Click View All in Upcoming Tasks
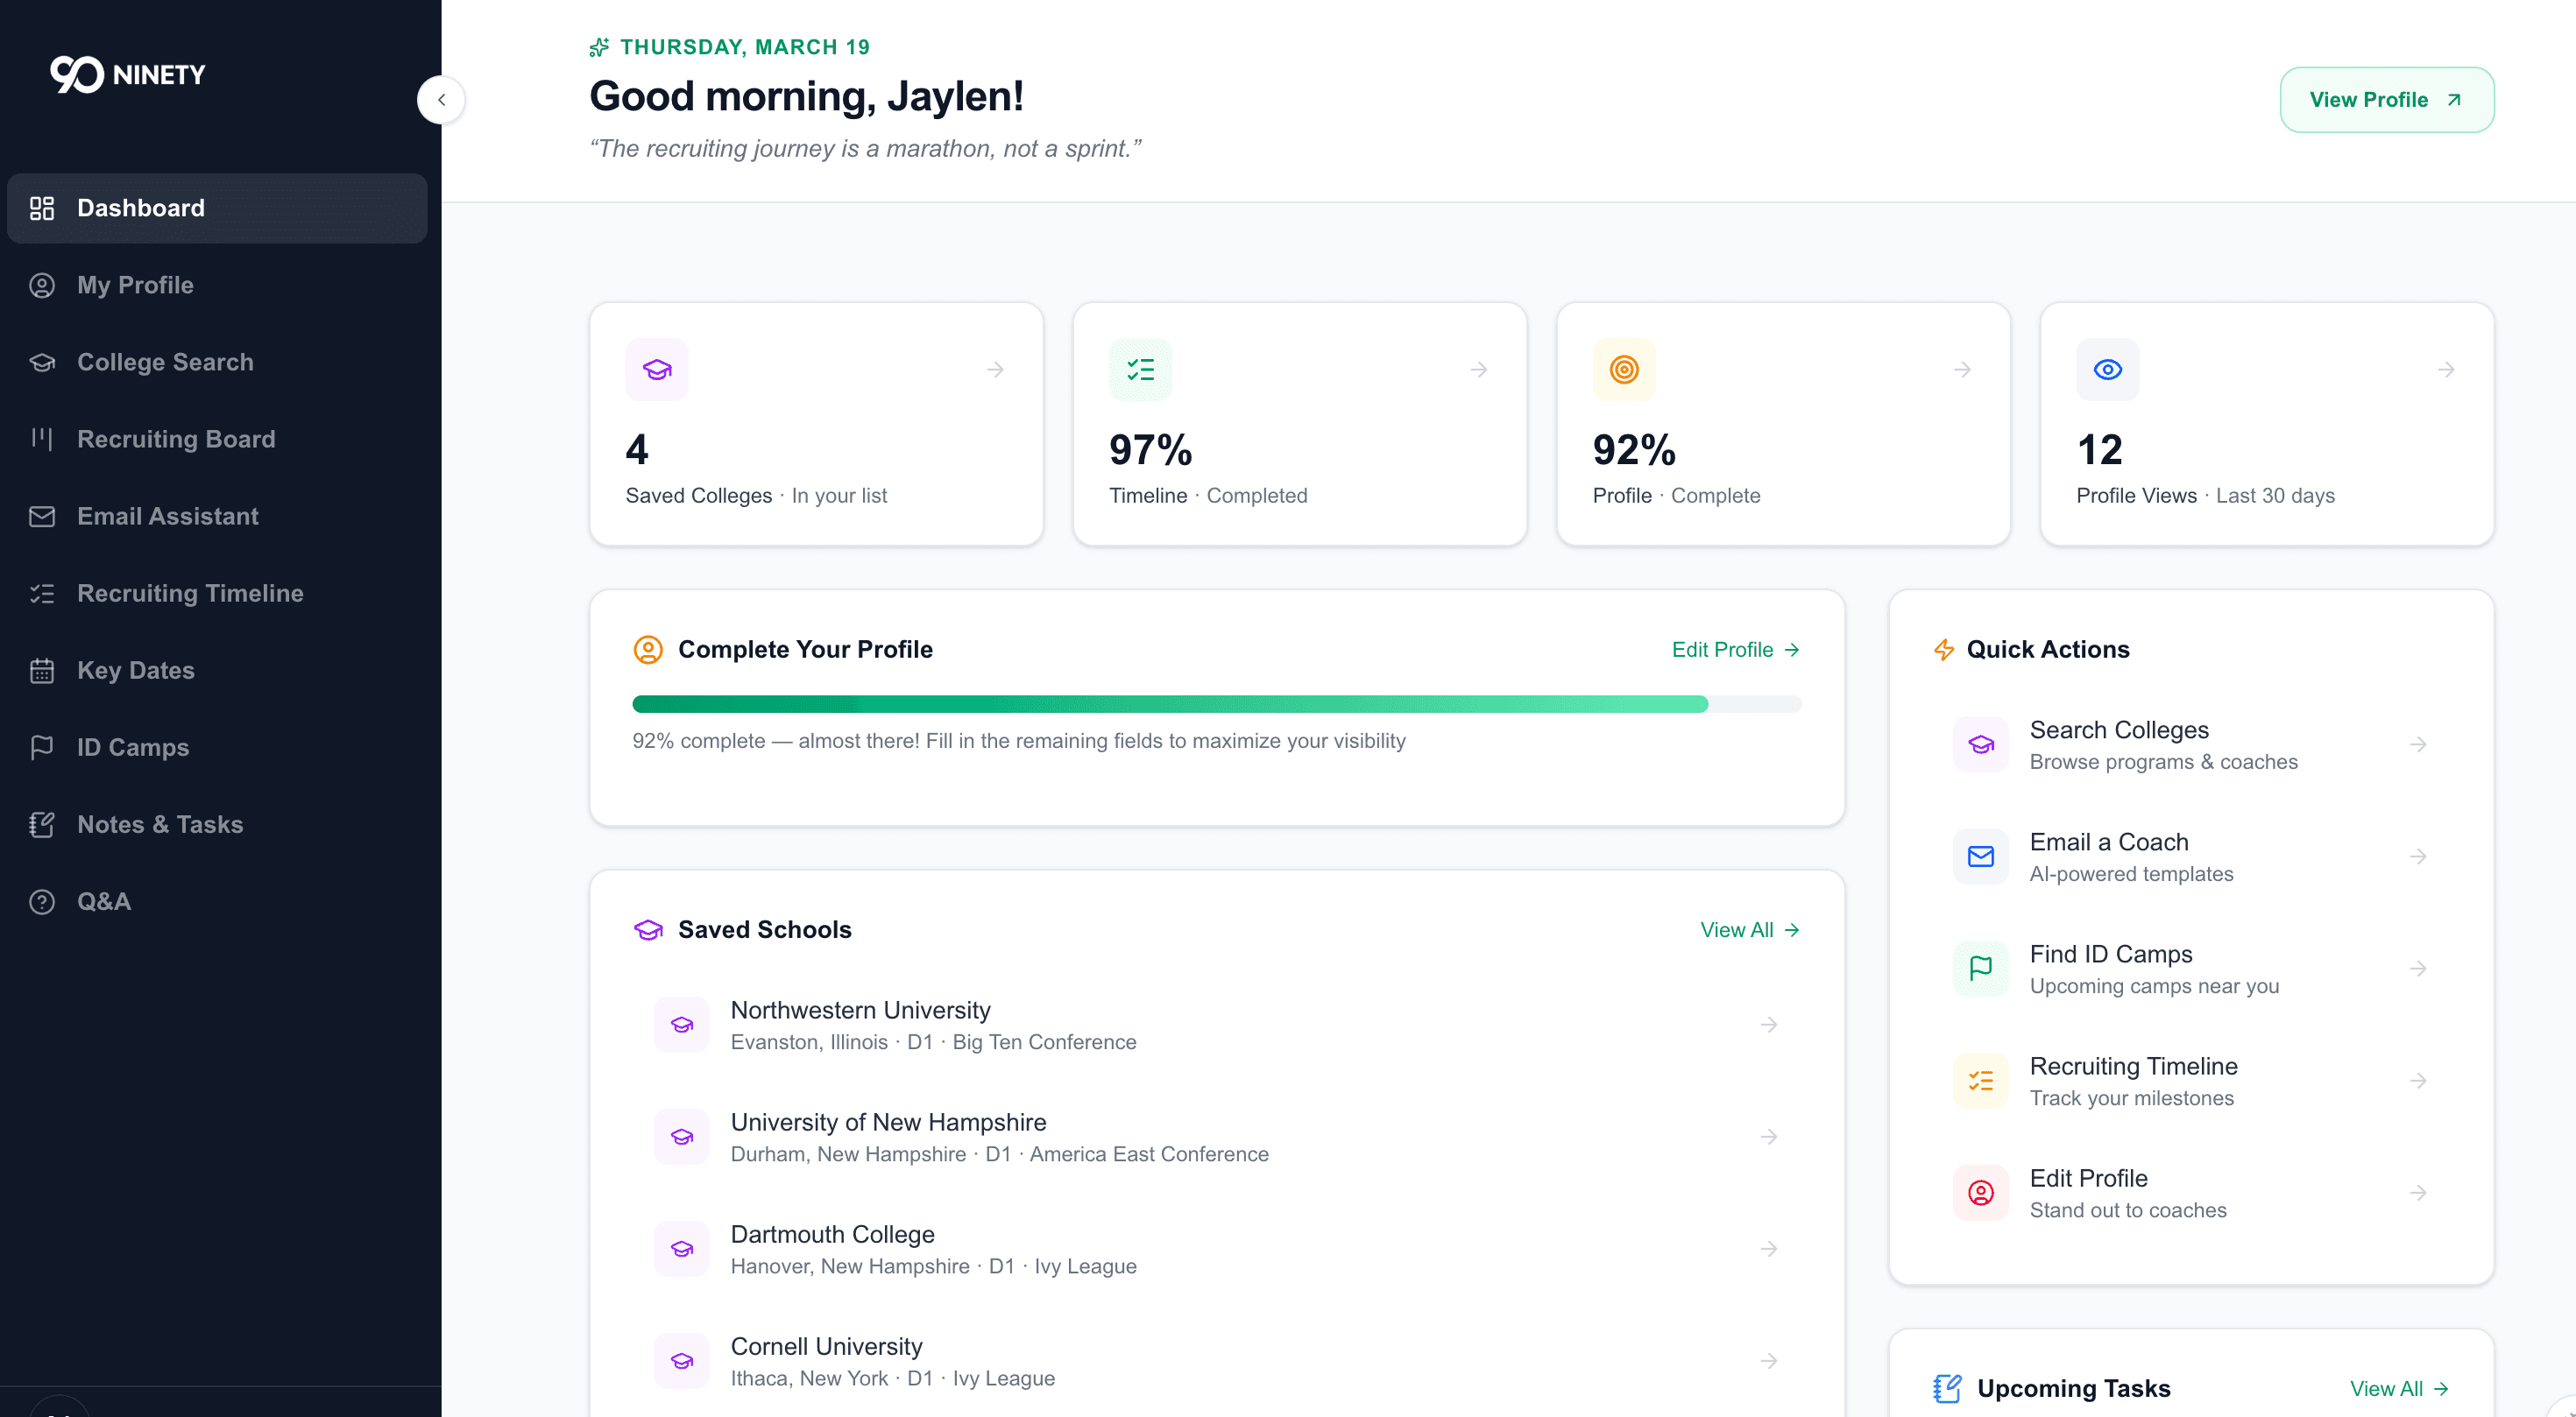The image size is (2576, 1417). coord(2399,1389)
